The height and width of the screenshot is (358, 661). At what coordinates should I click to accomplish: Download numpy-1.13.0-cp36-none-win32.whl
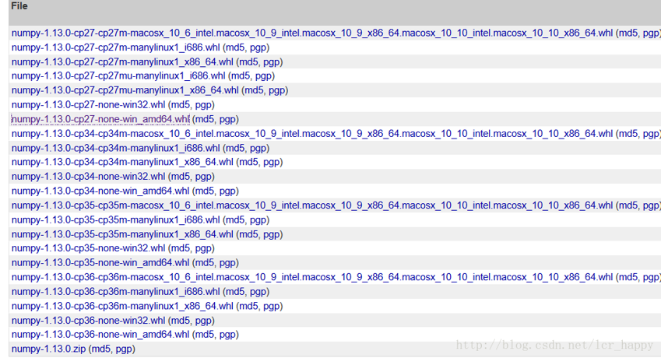coord(88,320)
